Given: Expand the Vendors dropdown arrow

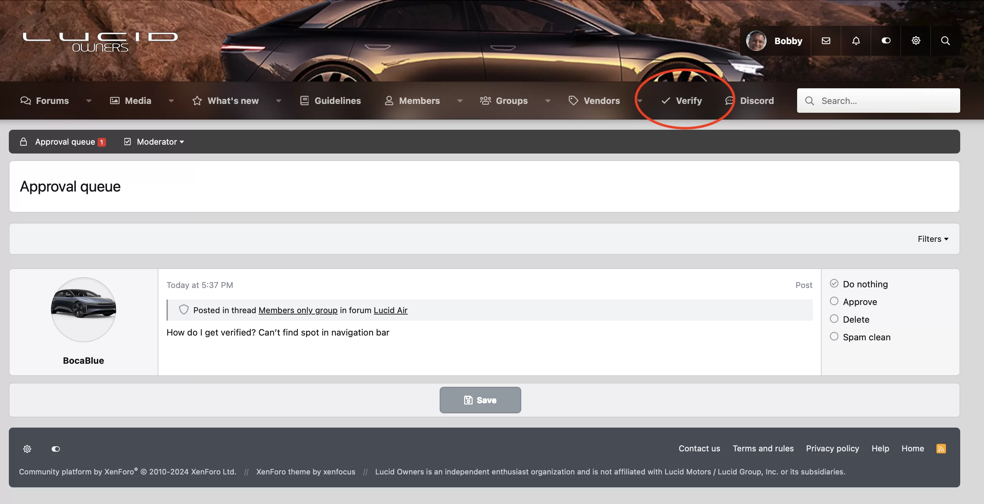Looking at the screenshot, I should [640, 101].
